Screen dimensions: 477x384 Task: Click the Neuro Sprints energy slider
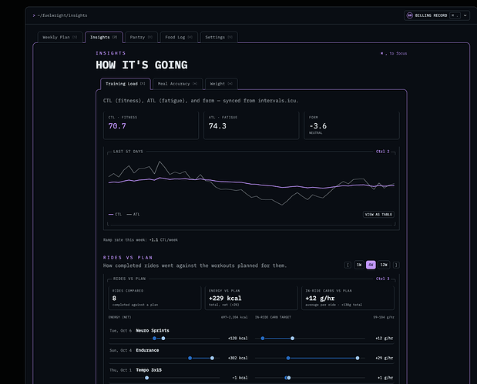point(165,339)
